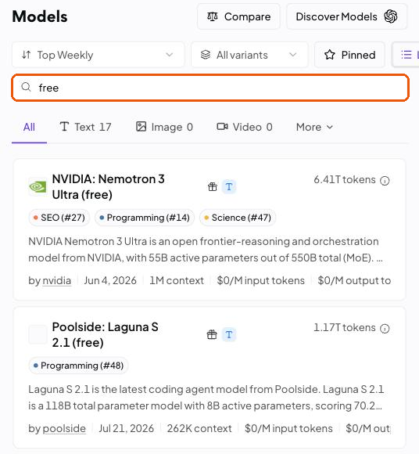Click text modality T icon on Nemotron card
Screen dimensions: 419x454
pyautogui.click(x=229, y=187)
